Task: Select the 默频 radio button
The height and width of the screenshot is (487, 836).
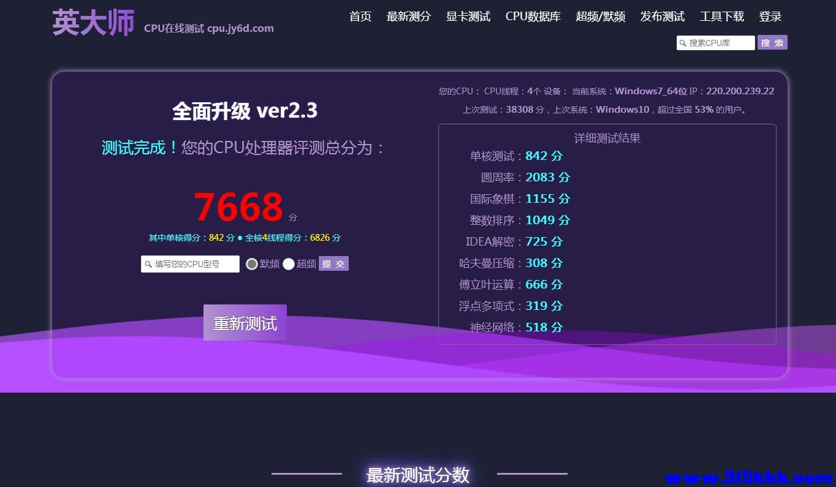Action: point(251,263)
